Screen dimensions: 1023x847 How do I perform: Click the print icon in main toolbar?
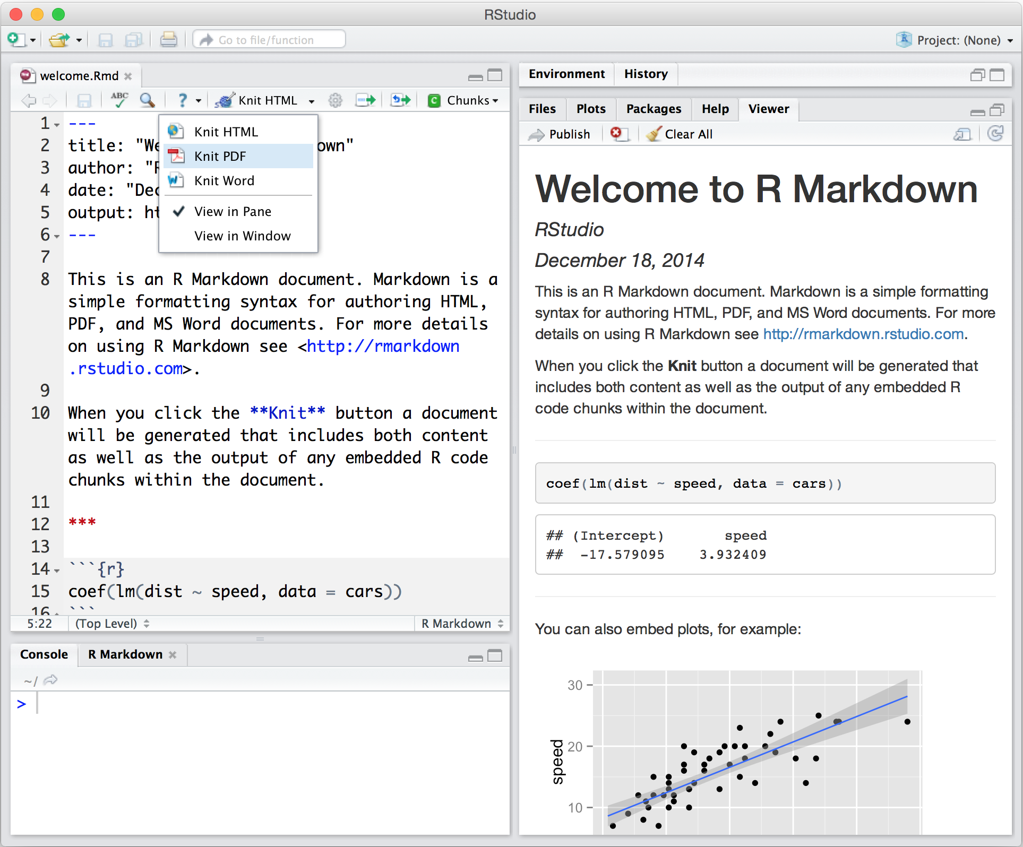(168, 40)
